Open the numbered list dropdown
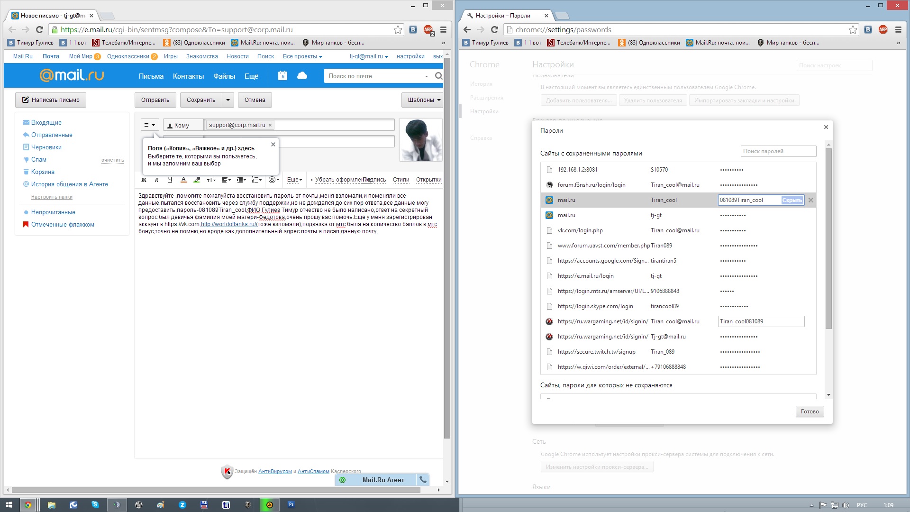Viewport: 910px width, 512px height. pos(256,180)
